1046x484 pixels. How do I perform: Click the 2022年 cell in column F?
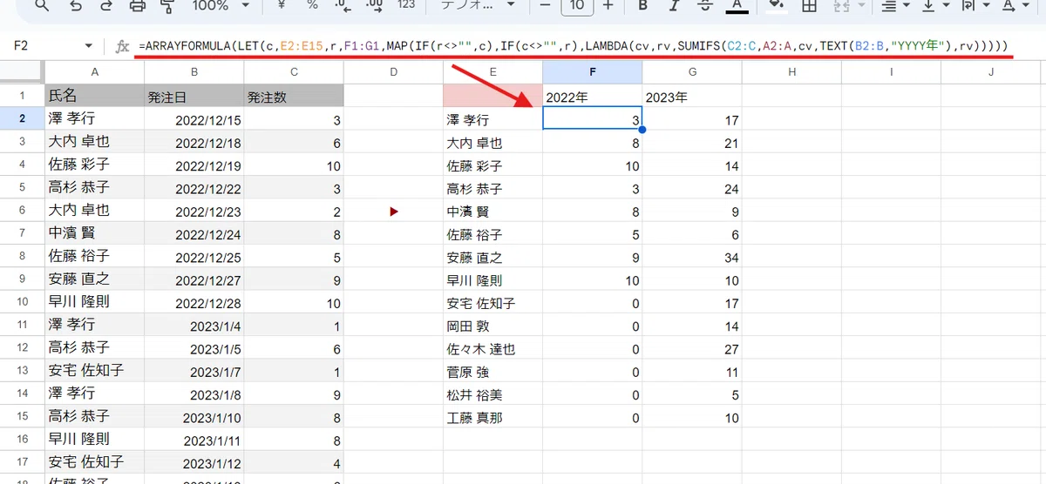(x=592, y=96)
